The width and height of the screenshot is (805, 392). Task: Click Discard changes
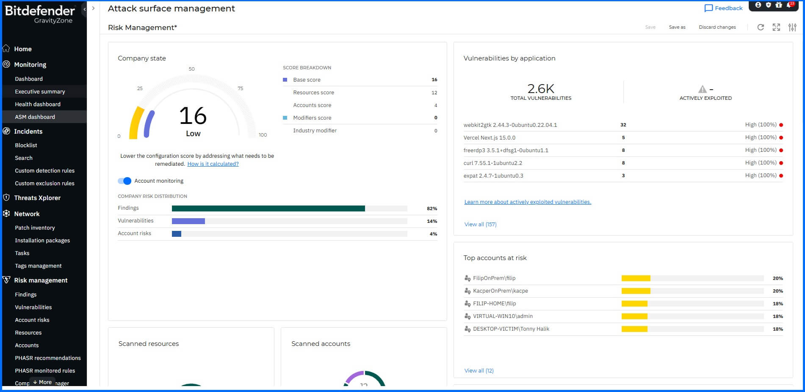tap(717, 27)
